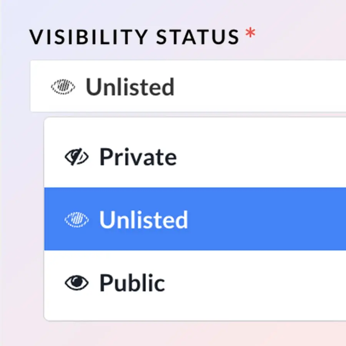Click blank area of the Public row
Viewport: 346px width, 346px height.
pyautogui.click(x=261, y=283)
